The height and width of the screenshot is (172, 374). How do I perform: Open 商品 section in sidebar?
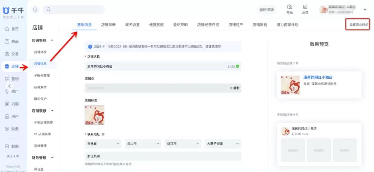(12, 41)
